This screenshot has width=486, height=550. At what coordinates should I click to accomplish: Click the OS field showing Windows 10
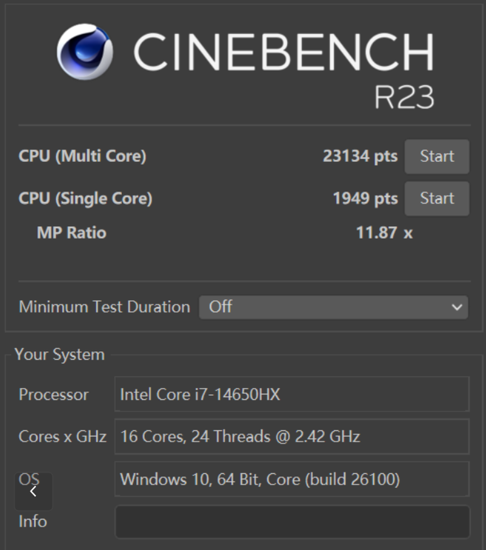292,479
